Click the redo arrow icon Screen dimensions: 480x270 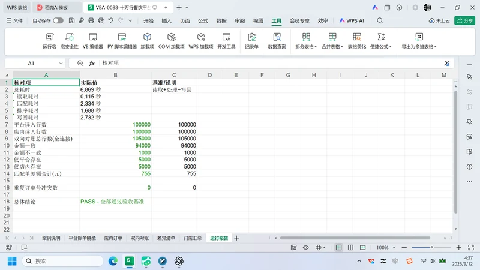(x=121, y=20)
